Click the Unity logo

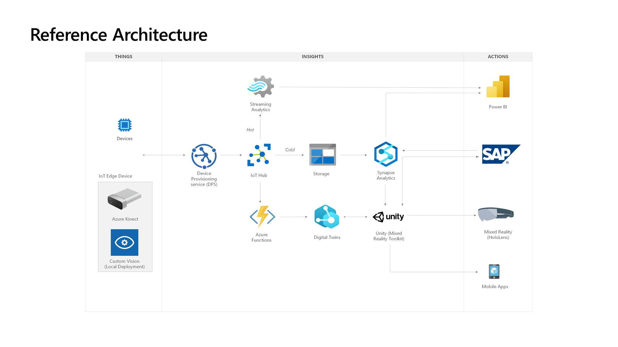(388, 217)
